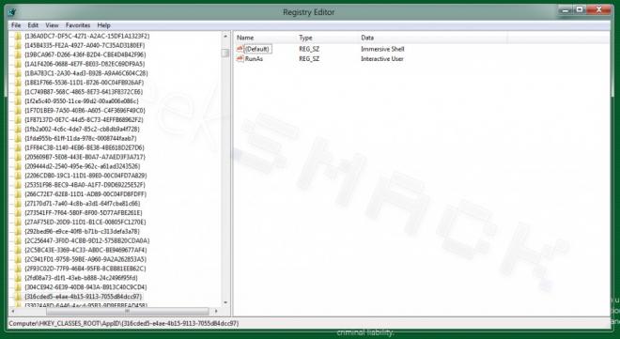The image size is (620, 339).
Task: Select key {145B4335-FE2A-4927 in tree
Action: point(85,45)
